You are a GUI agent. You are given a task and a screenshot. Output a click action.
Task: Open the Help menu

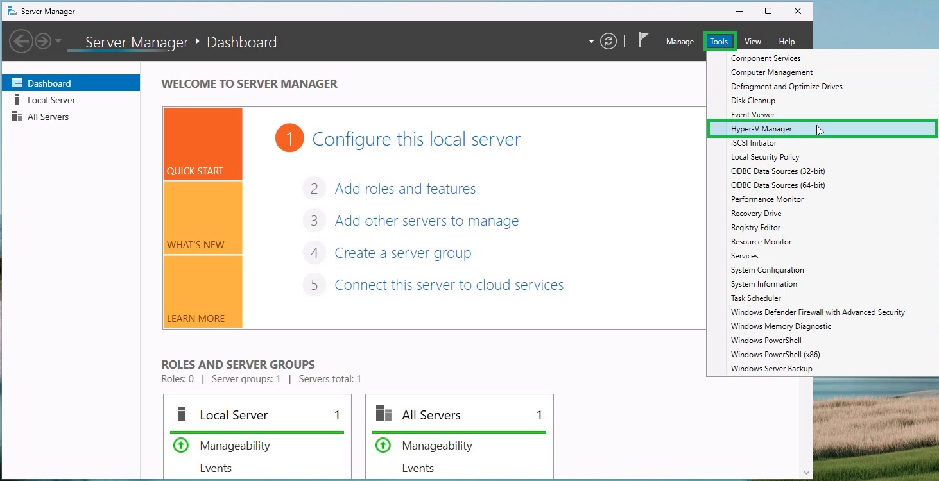pyautogui.click(x=787, y=42)
